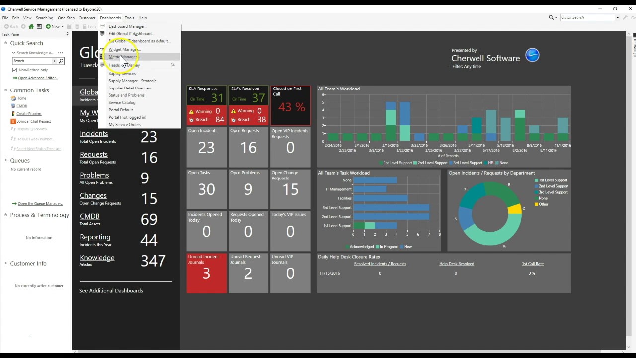Click the Closed on First Call tile
This screenshot has width=636, height=358.
(291, 105)
